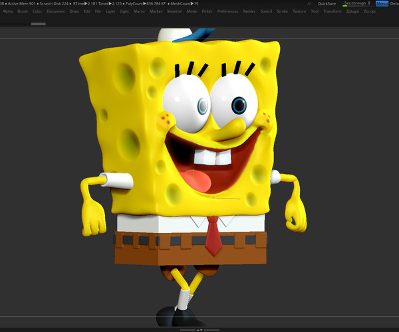
Task: Open the Material menu
Action: pyautogui.click(x=174, y=11)
